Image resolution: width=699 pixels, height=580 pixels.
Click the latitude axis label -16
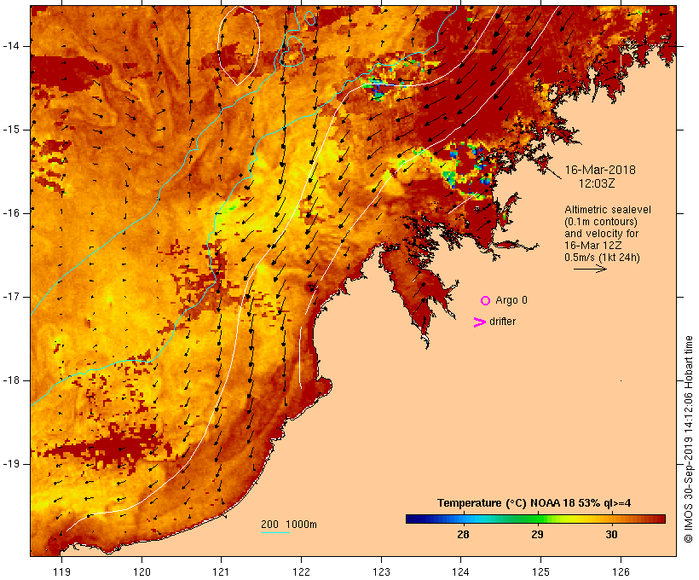tap(12, 213)
